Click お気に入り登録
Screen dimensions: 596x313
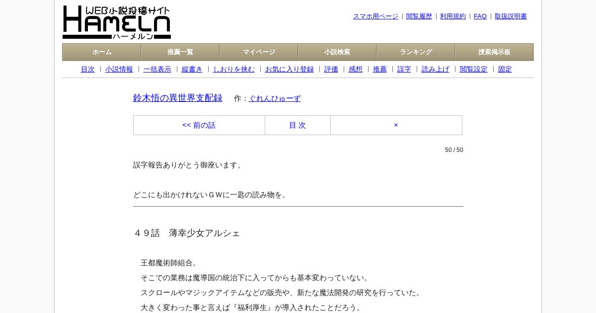(x=290, y=70)
